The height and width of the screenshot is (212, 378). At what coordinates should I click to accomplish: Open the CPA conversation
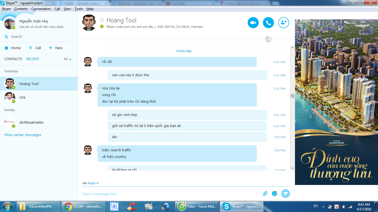tap(39, 97)
